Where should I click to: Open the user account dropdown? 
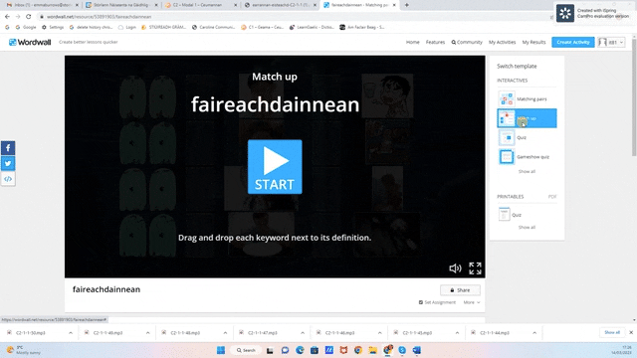click(x=611, y=42)
